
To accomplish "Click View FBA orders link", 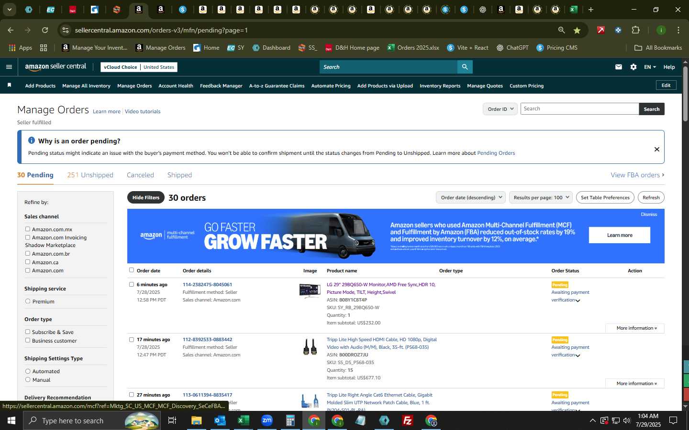I will pyautogui.click(x=637, y=175).
